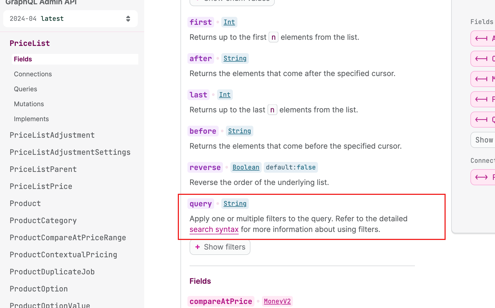This screenshot has width=495, height=308.
Task: Click the up-down arrows icon in version selector
Action: tap(128, 19)
